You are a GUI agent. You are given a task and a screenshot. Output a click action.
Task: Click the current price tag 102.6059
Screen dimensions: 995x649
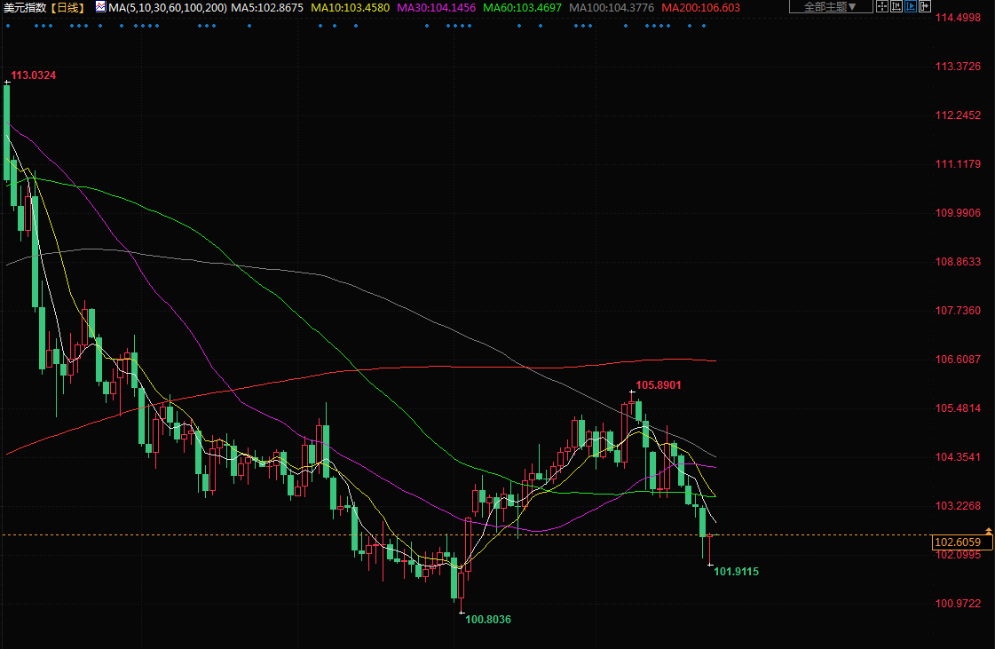(958, 542)
